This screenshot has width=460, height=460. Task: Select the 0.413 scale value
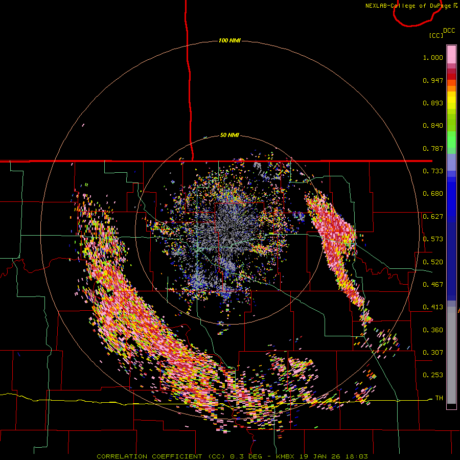(433, 307)
